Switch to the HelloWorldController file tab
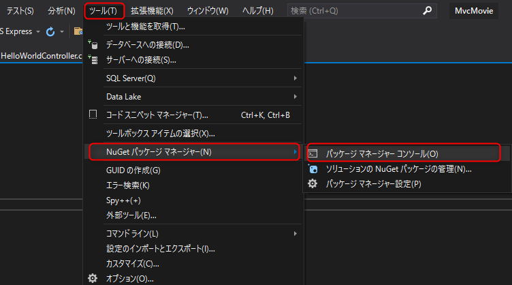The image size is (512, 285). 41,56
